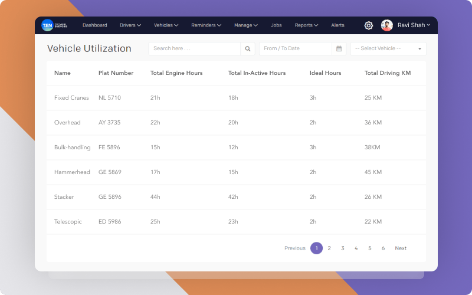Open the settings gear icon
The width and height of the screenshot is (472, 295).
tap(368, 25)
